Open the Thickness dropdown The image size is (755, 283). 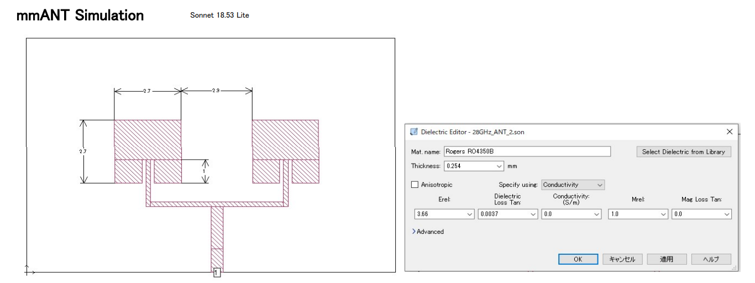500,166
